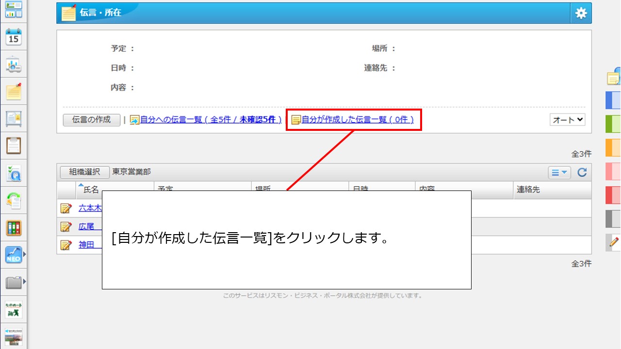The image size is (621, 349).
Task: Open the オート dropdown
Action: pos(567,120)
